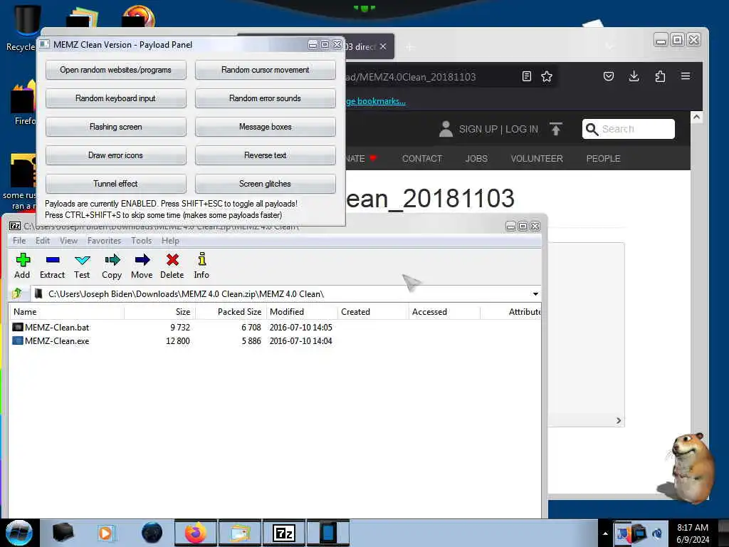This screenshot has height=547, width=729.
Task: Select the MEMZ-Clean.bat file row
Action: 274,327
